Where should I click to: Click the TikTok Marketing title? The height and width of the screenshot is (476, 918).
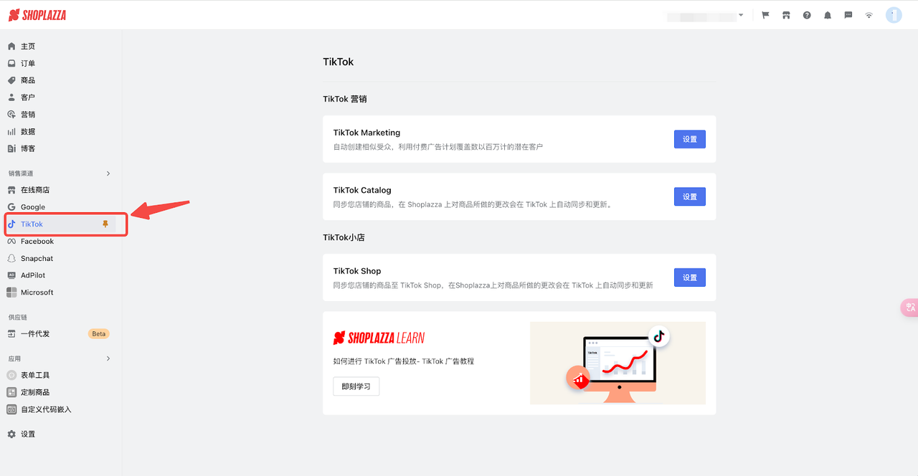pos(366,133)
